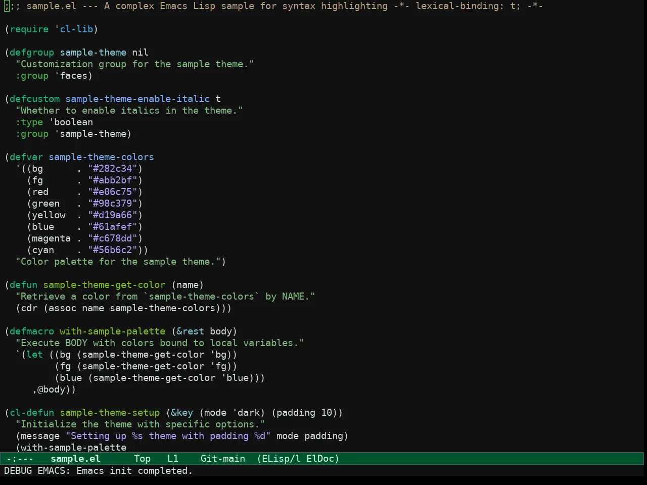The height and width of the screenshot is (485, 647).
Task: Click the Top position indicator in mode line
Action: pyautogui.click(x=142, y=459)
